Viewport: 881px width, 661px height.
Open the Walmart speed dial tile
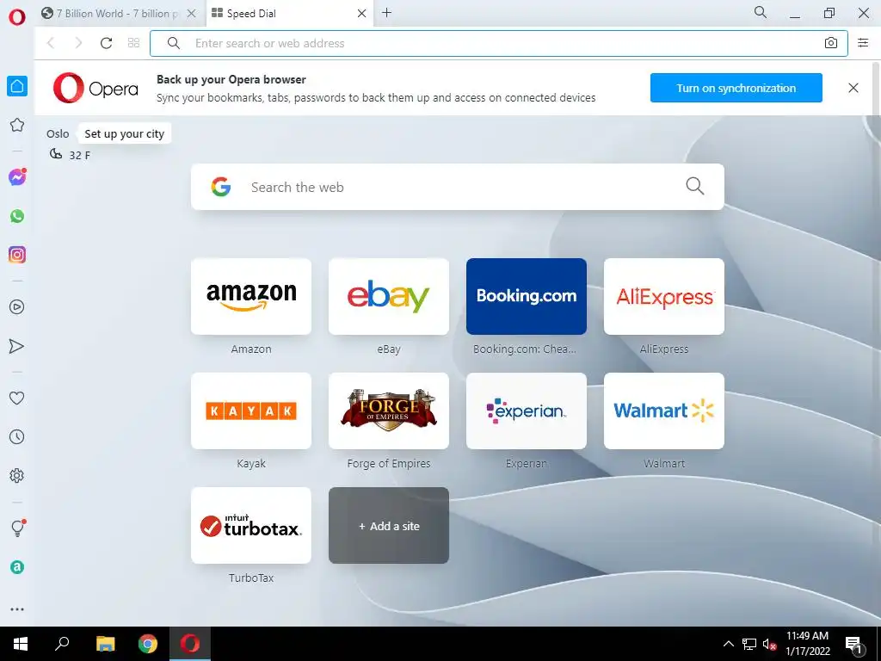664,411
